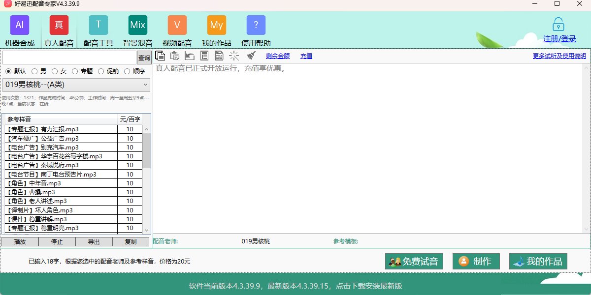Click the Mix 背景混音 icon
The height and width of the screenshot is (295, 591).
pos(138,25)
